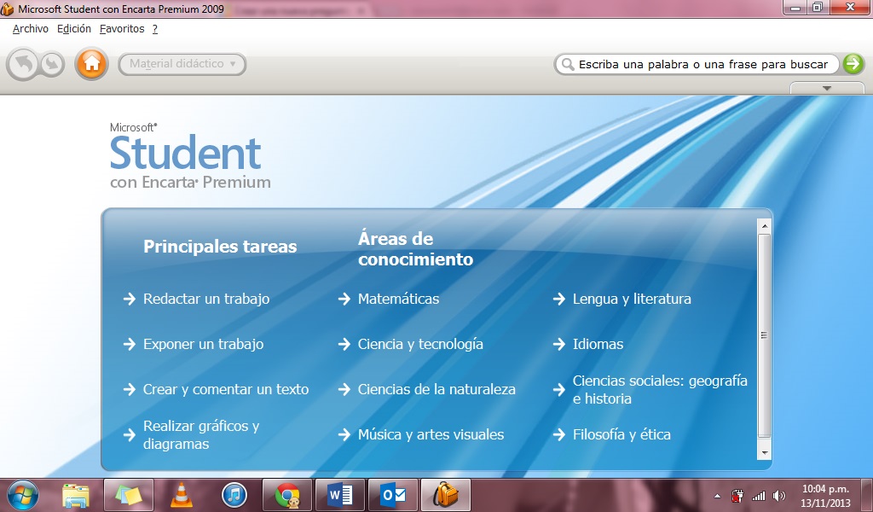Open Google Chrome from the taskbar
This screenshot has width=873, height=512.
click(287, 495)
